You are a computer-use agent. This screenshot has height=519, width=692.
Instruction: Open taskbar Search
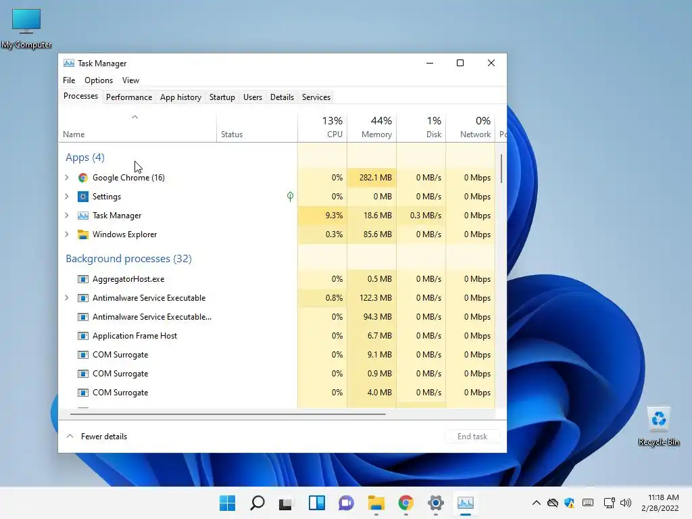(x=257, y=503)
